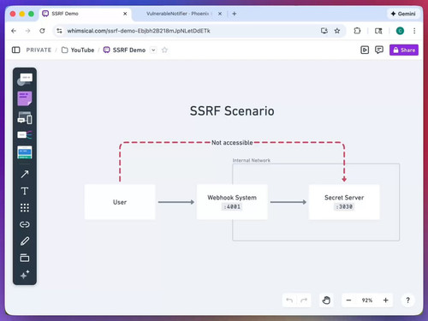Select the arrow from Webhook System to Secret Server
This screenshot has width=428, height=321.
click(x=288, y=202)
